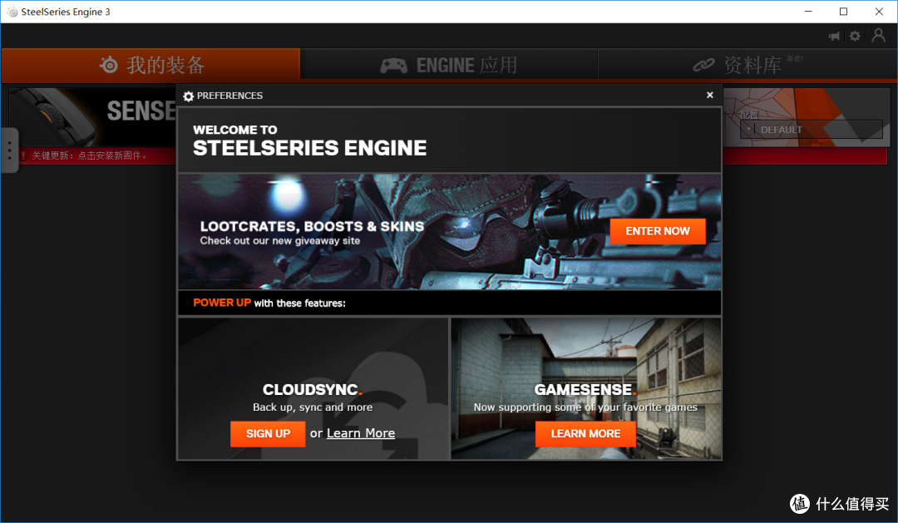
Task: Close the Preferences dialog
Action: (x=709, y=95)
